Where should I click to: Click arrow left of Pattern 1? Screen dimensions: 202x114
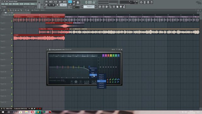tap(82, 7)
